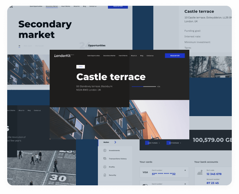This screenshot has height=194, width=239.
Task: Click the LenderKit logo in the dark header
Action: pos(64,56)
